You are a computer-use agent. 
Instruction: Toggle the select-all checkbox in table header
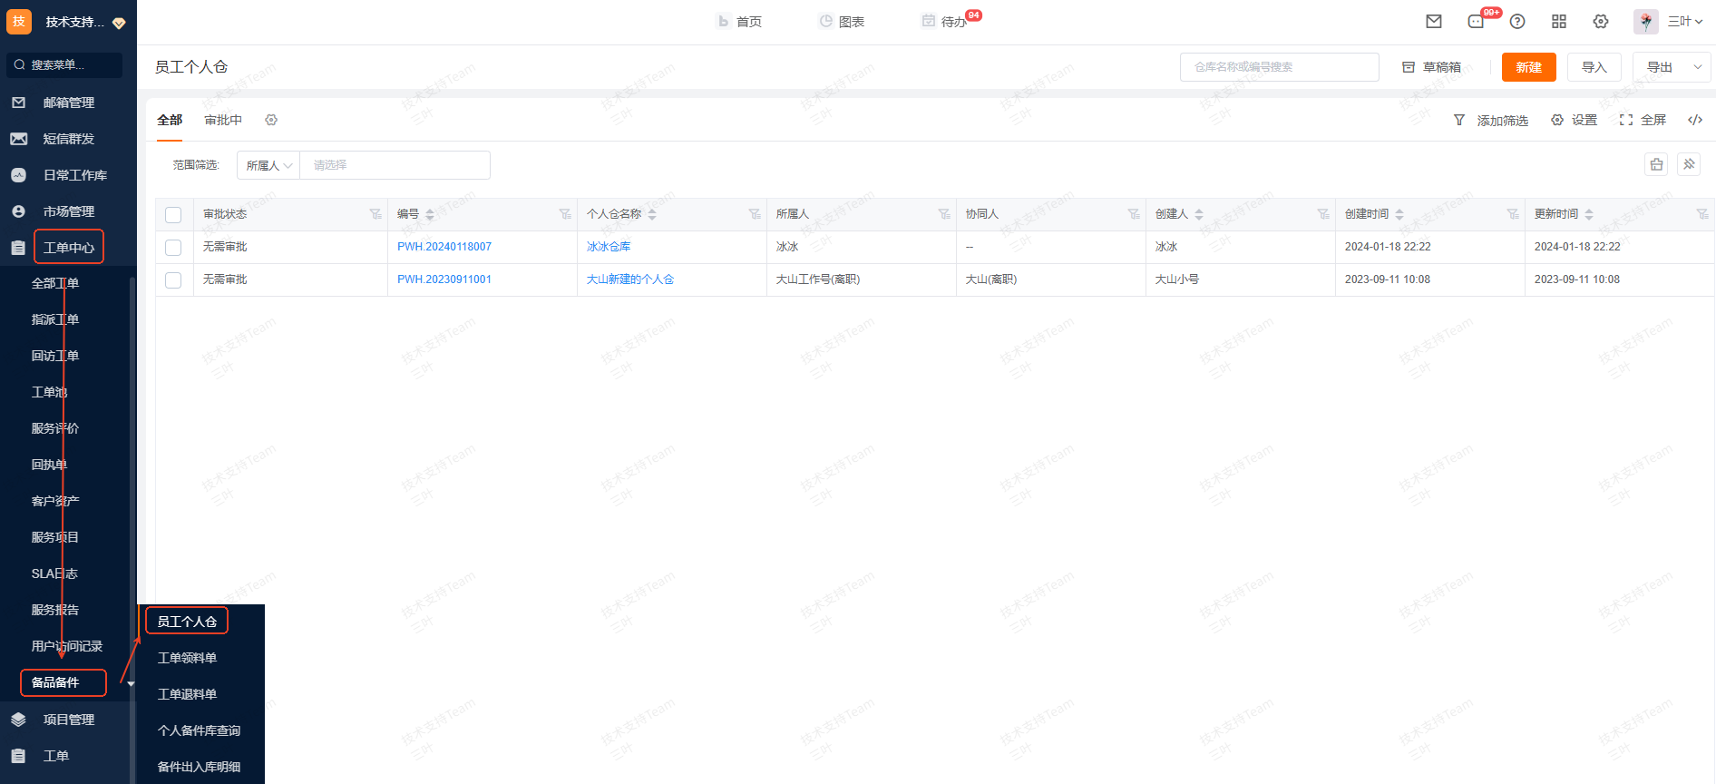click(173, 215)
